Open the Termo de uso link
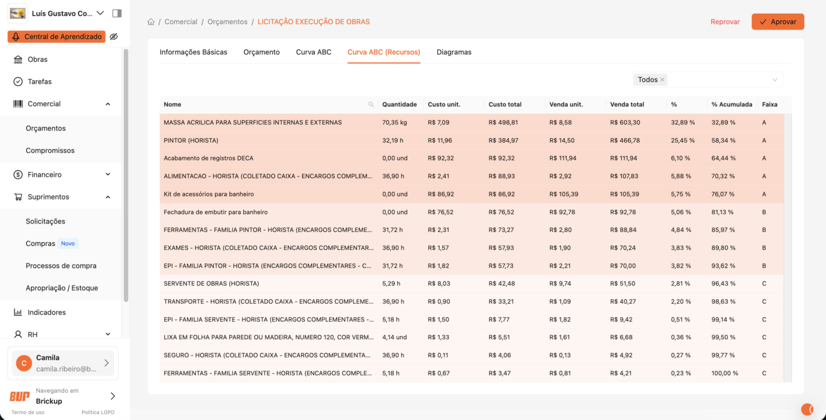The height and width of the screenshot is (420, 826). point(28,413)
